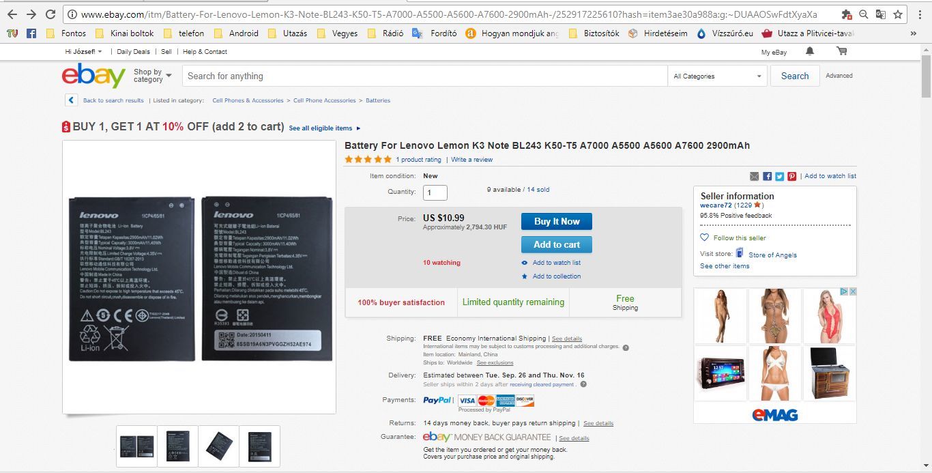Click the translate icon in address bar
932x473 pixels.
pyautogui.click(x=881, y=14)
